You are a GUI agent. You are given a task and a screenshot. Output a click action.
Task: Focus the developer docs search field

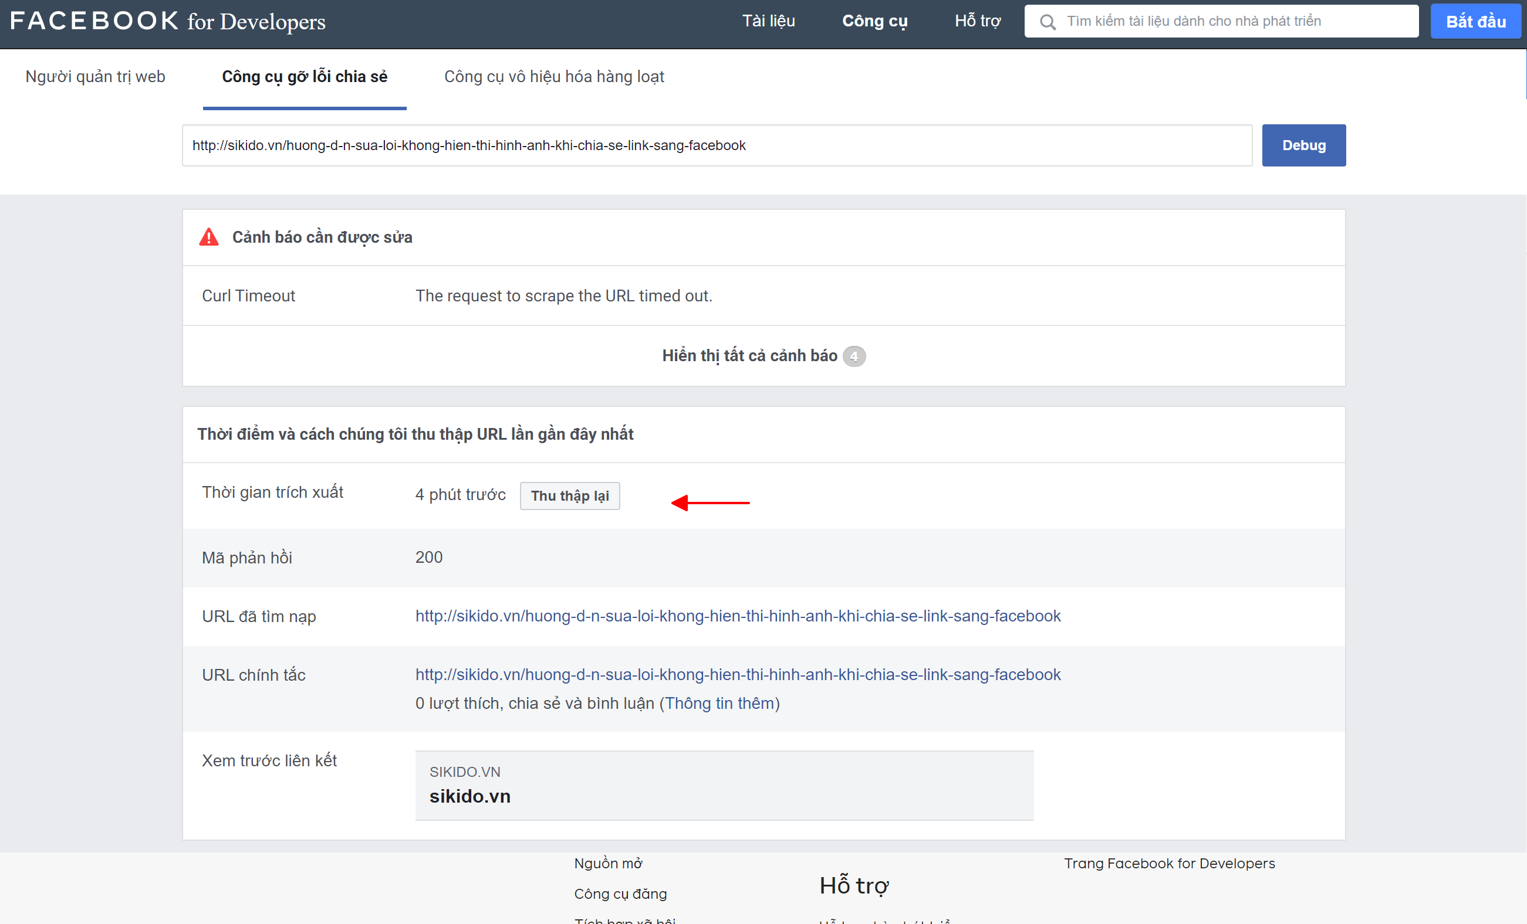pos(1221,21)
